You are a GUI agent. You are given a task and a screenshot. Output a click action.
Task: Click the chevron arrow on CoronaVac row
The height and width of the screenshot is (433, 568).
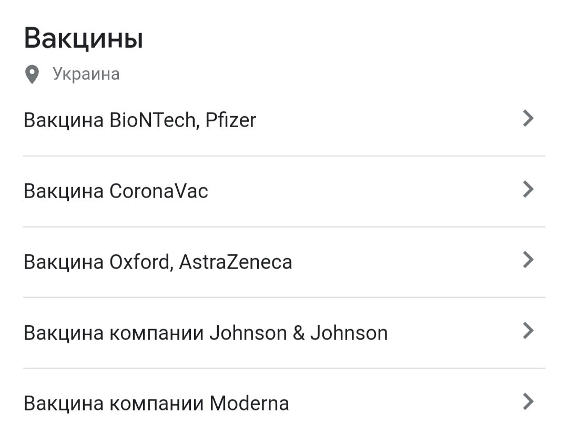point(529,189)
